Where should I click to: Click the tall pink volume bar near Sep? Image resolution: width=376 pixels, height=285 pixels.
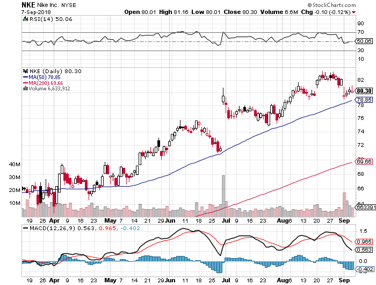click(344, 204)
